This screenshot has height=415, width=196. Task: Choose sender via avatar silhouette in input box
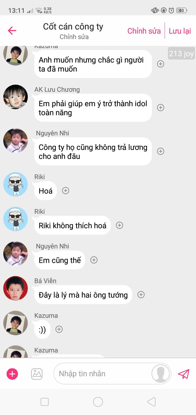[x=161, y=373]
